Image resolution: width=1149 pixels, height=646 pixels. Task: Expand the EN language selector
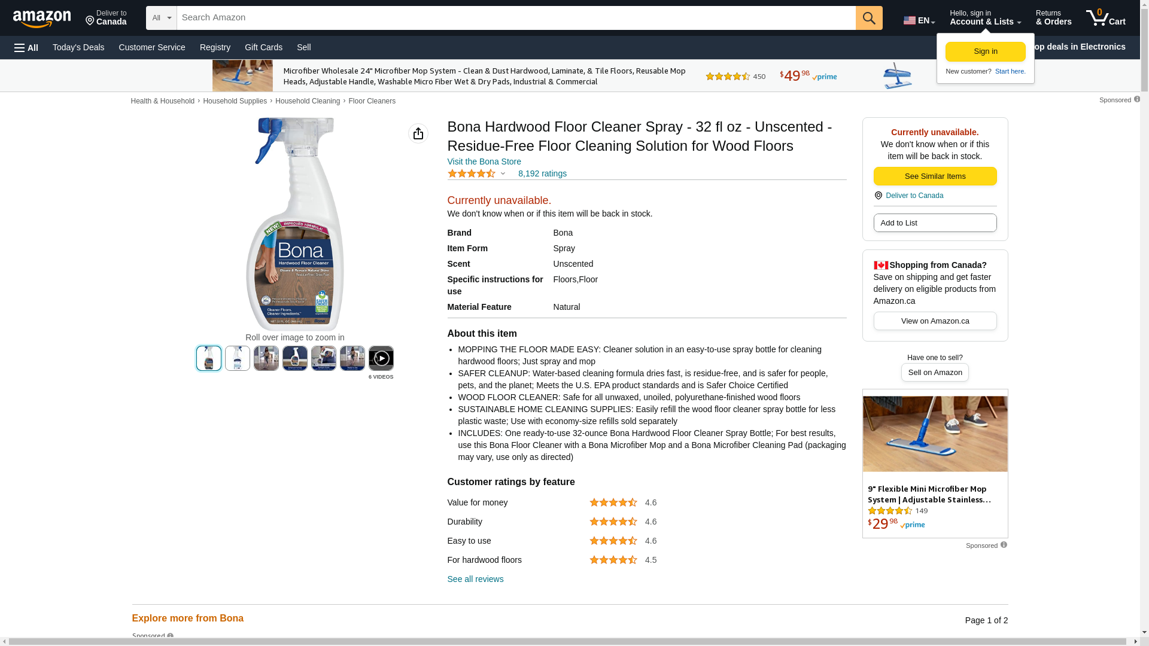[919, 20]
